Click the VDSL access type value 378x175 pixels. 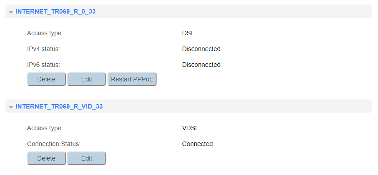point(191,128)
